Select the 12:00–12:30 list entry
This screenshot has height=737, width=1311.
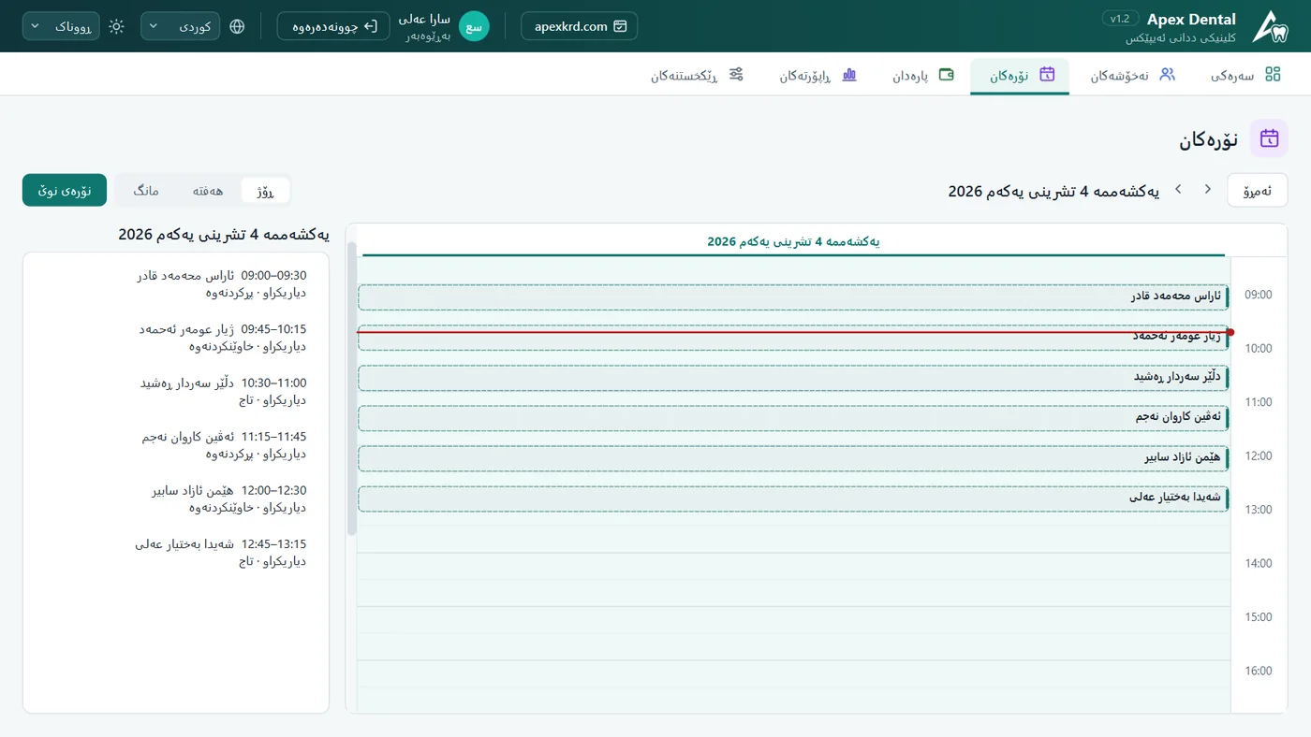[176, 499]
